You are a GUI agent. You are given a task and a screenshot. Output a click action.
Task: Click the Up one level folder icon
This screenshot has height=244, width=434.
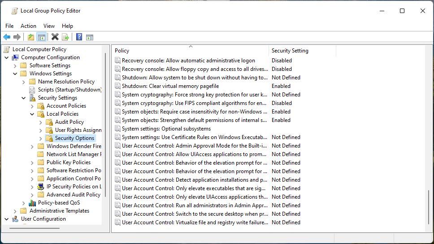[31, 37]
